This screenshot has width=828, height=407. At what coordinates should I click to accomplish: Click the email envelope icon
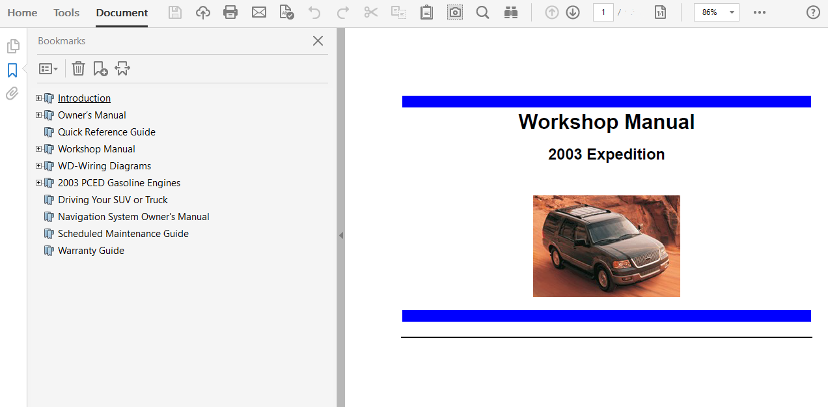pos(259,12)
